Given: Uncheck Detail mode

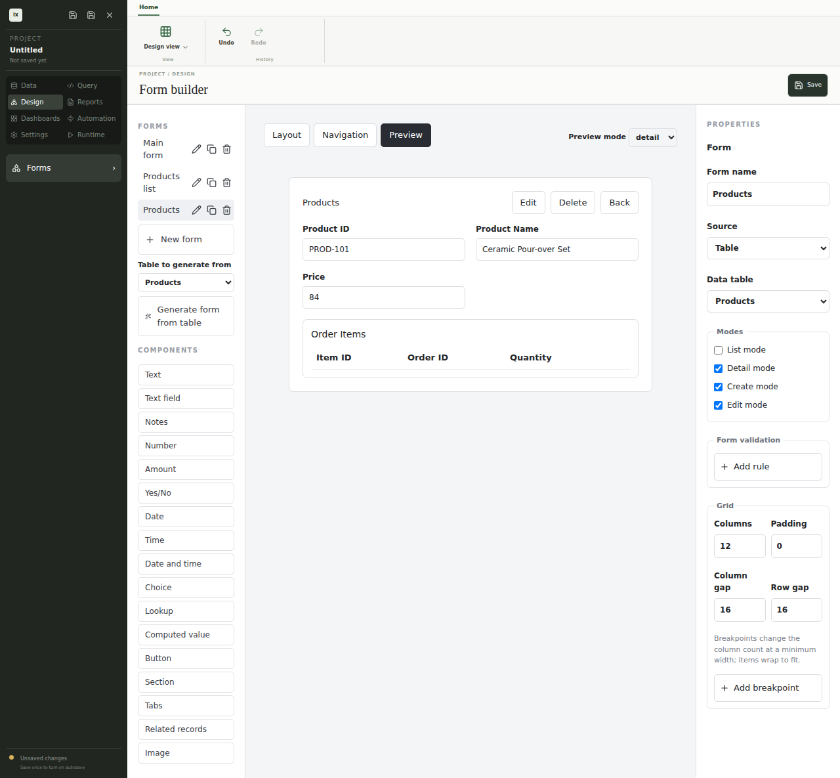Looking at the screenshot, I should pos(718,368).
